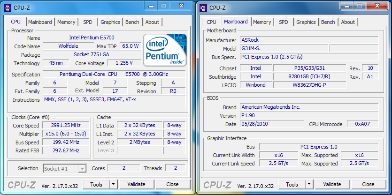Image resolution: width=392 pixels, height=195 pixels.
Task: Click the 1.256 V core voltage value
Action: (x=124, y=63)
